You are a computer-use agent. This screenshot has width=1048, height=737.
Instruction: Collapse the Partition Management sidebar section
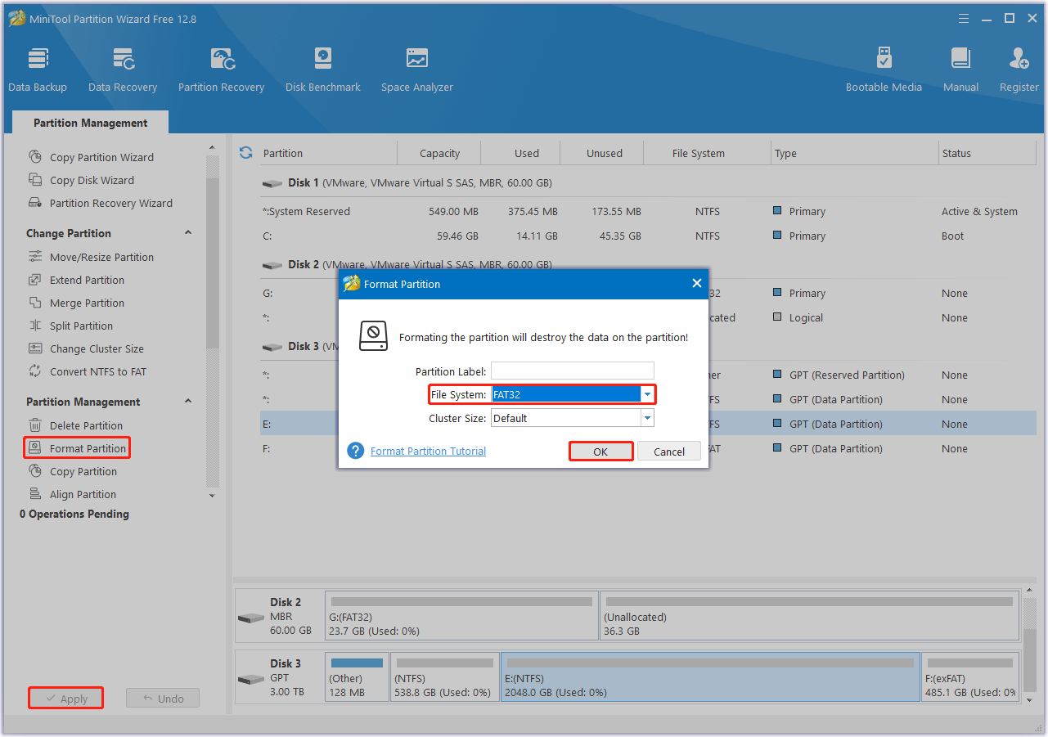(188, 402)
